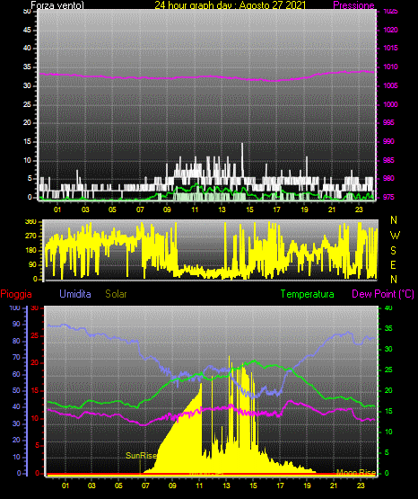
Task: Click the 180 value on wind direction axis
Action: tap(30, 251)
